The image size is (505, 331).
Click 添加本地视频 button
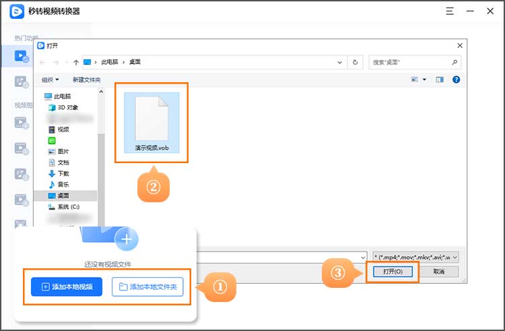tap(67, 287)
